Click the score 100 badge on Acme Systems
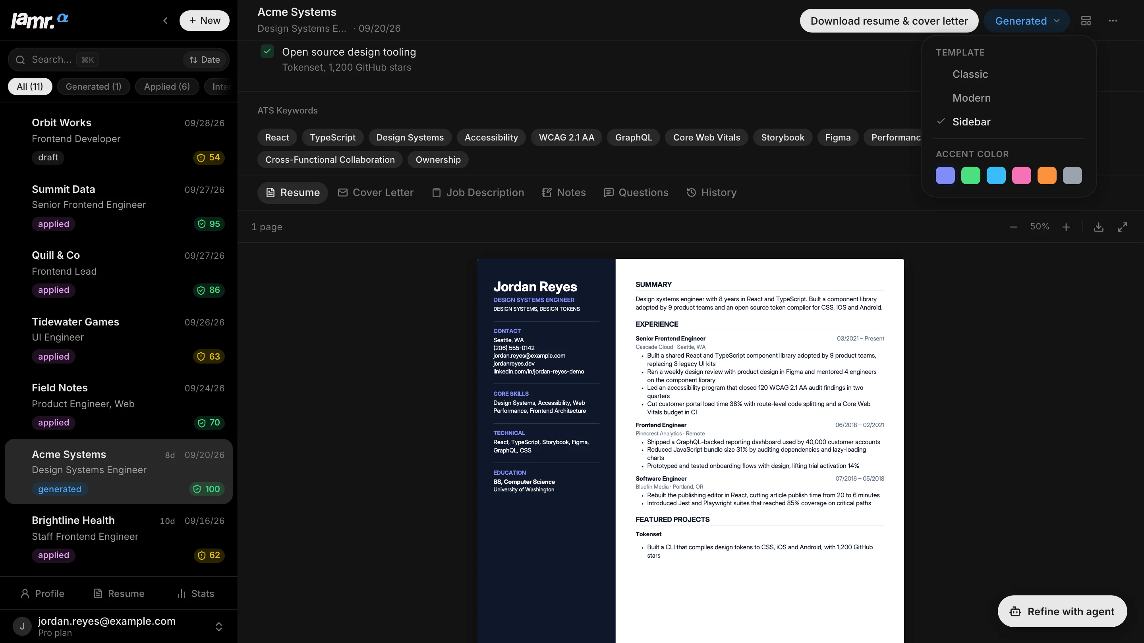 [207, 489]
